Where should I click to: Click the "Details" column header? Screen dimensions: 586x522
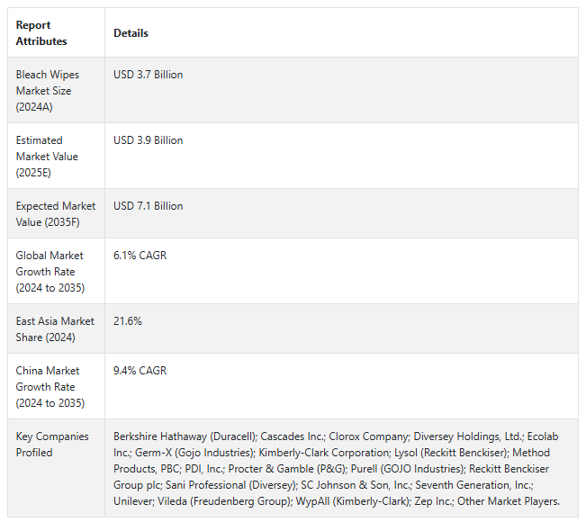click(131, 33)
